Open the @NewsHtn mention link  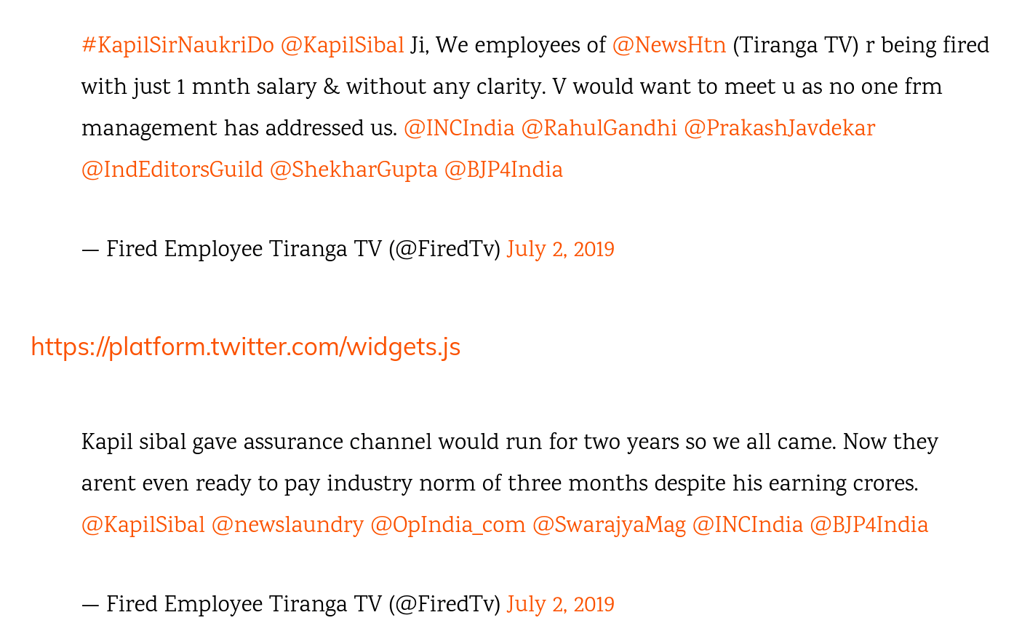point(668,46)
